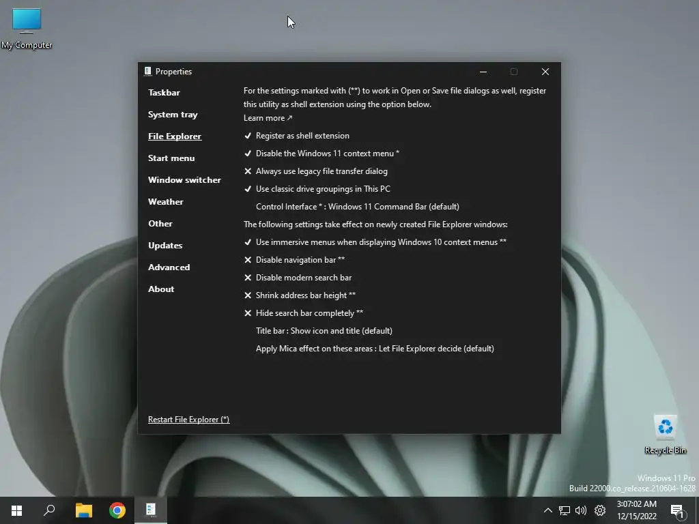The width and height of the screenshot is (699, 524).
Task: Enable Disable modern search bar option
Action: pyautogui.click(x=298, y=278)
